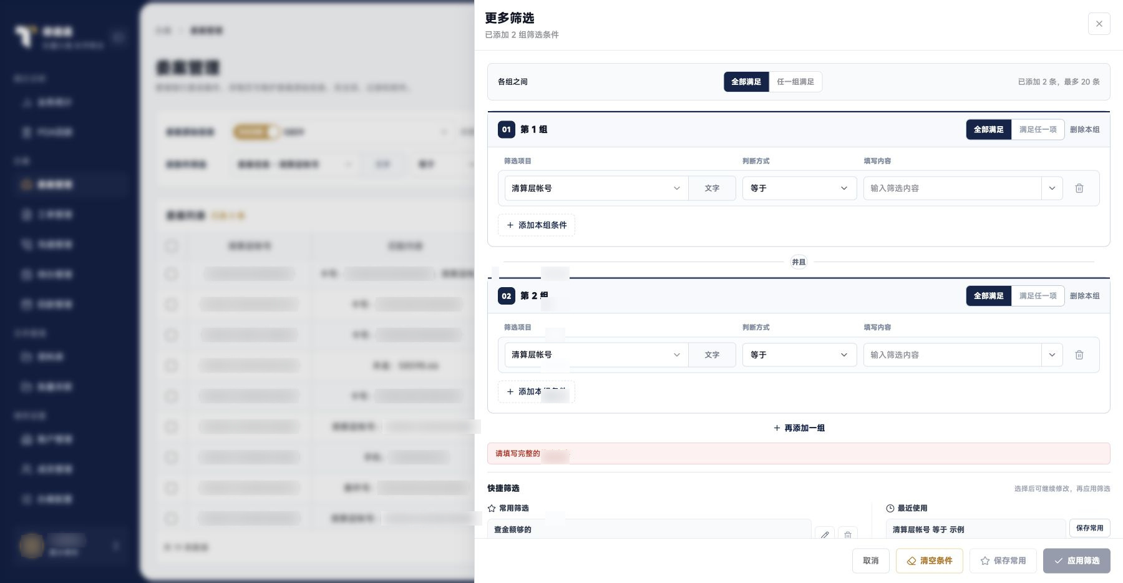This screenshot has width=1123, height=583.
Task: Click 清空条件 eraser button
Action: pyautogui.click(x=930, y=561)
